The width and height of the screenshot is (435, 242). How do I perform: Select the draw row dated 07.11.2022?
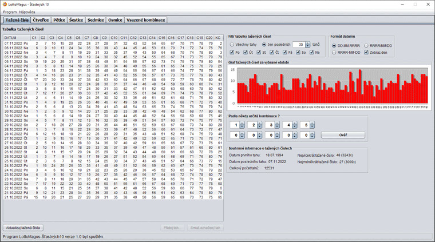pyautogui.click(x=16, y=43)
